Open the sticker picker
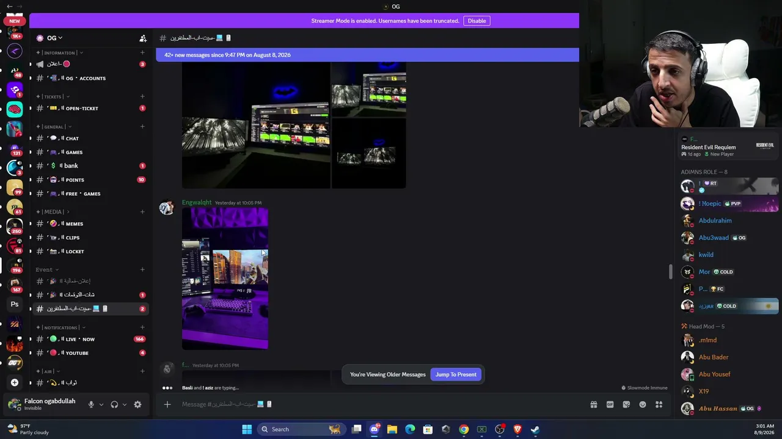This screenshot has width=782, height=439. pyautogui.click(x=626, y=404)
